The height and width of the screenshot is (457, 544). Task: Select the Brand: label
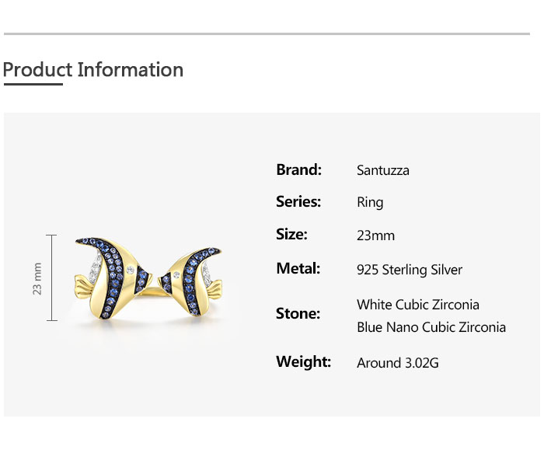tap(298, 169)
